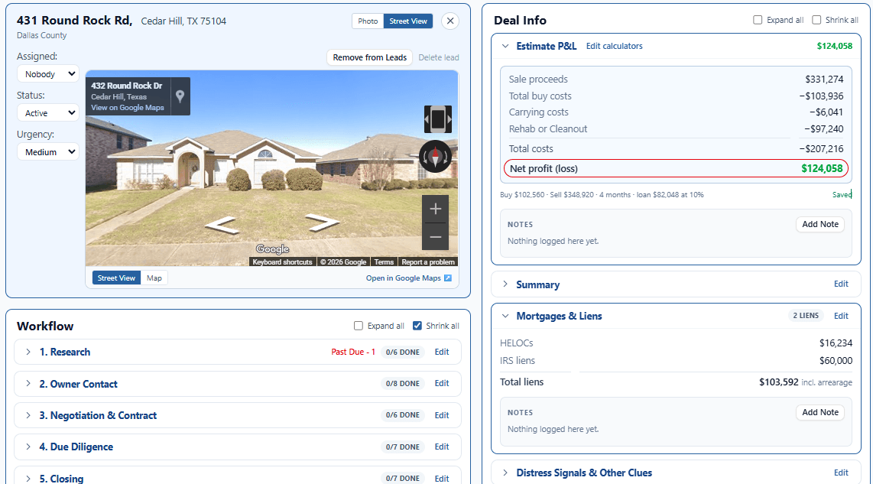Edit the Summary section
This screenshot has width=873, height=484.
click(841, 284)
